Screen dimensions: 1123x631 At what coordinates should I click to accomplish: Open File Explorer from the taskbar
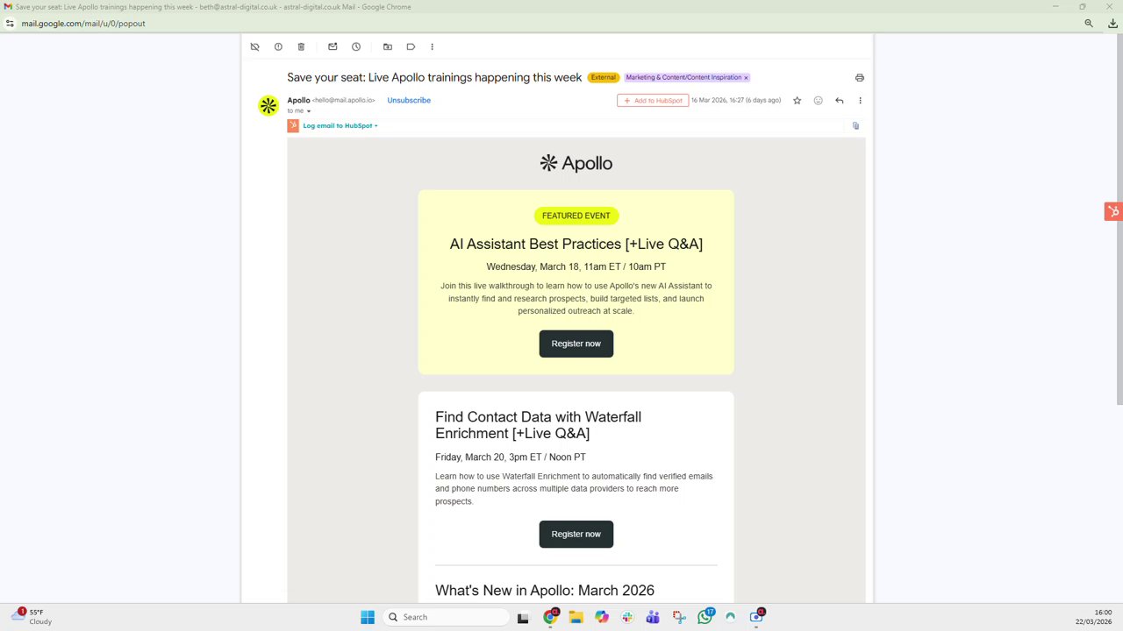576,617
